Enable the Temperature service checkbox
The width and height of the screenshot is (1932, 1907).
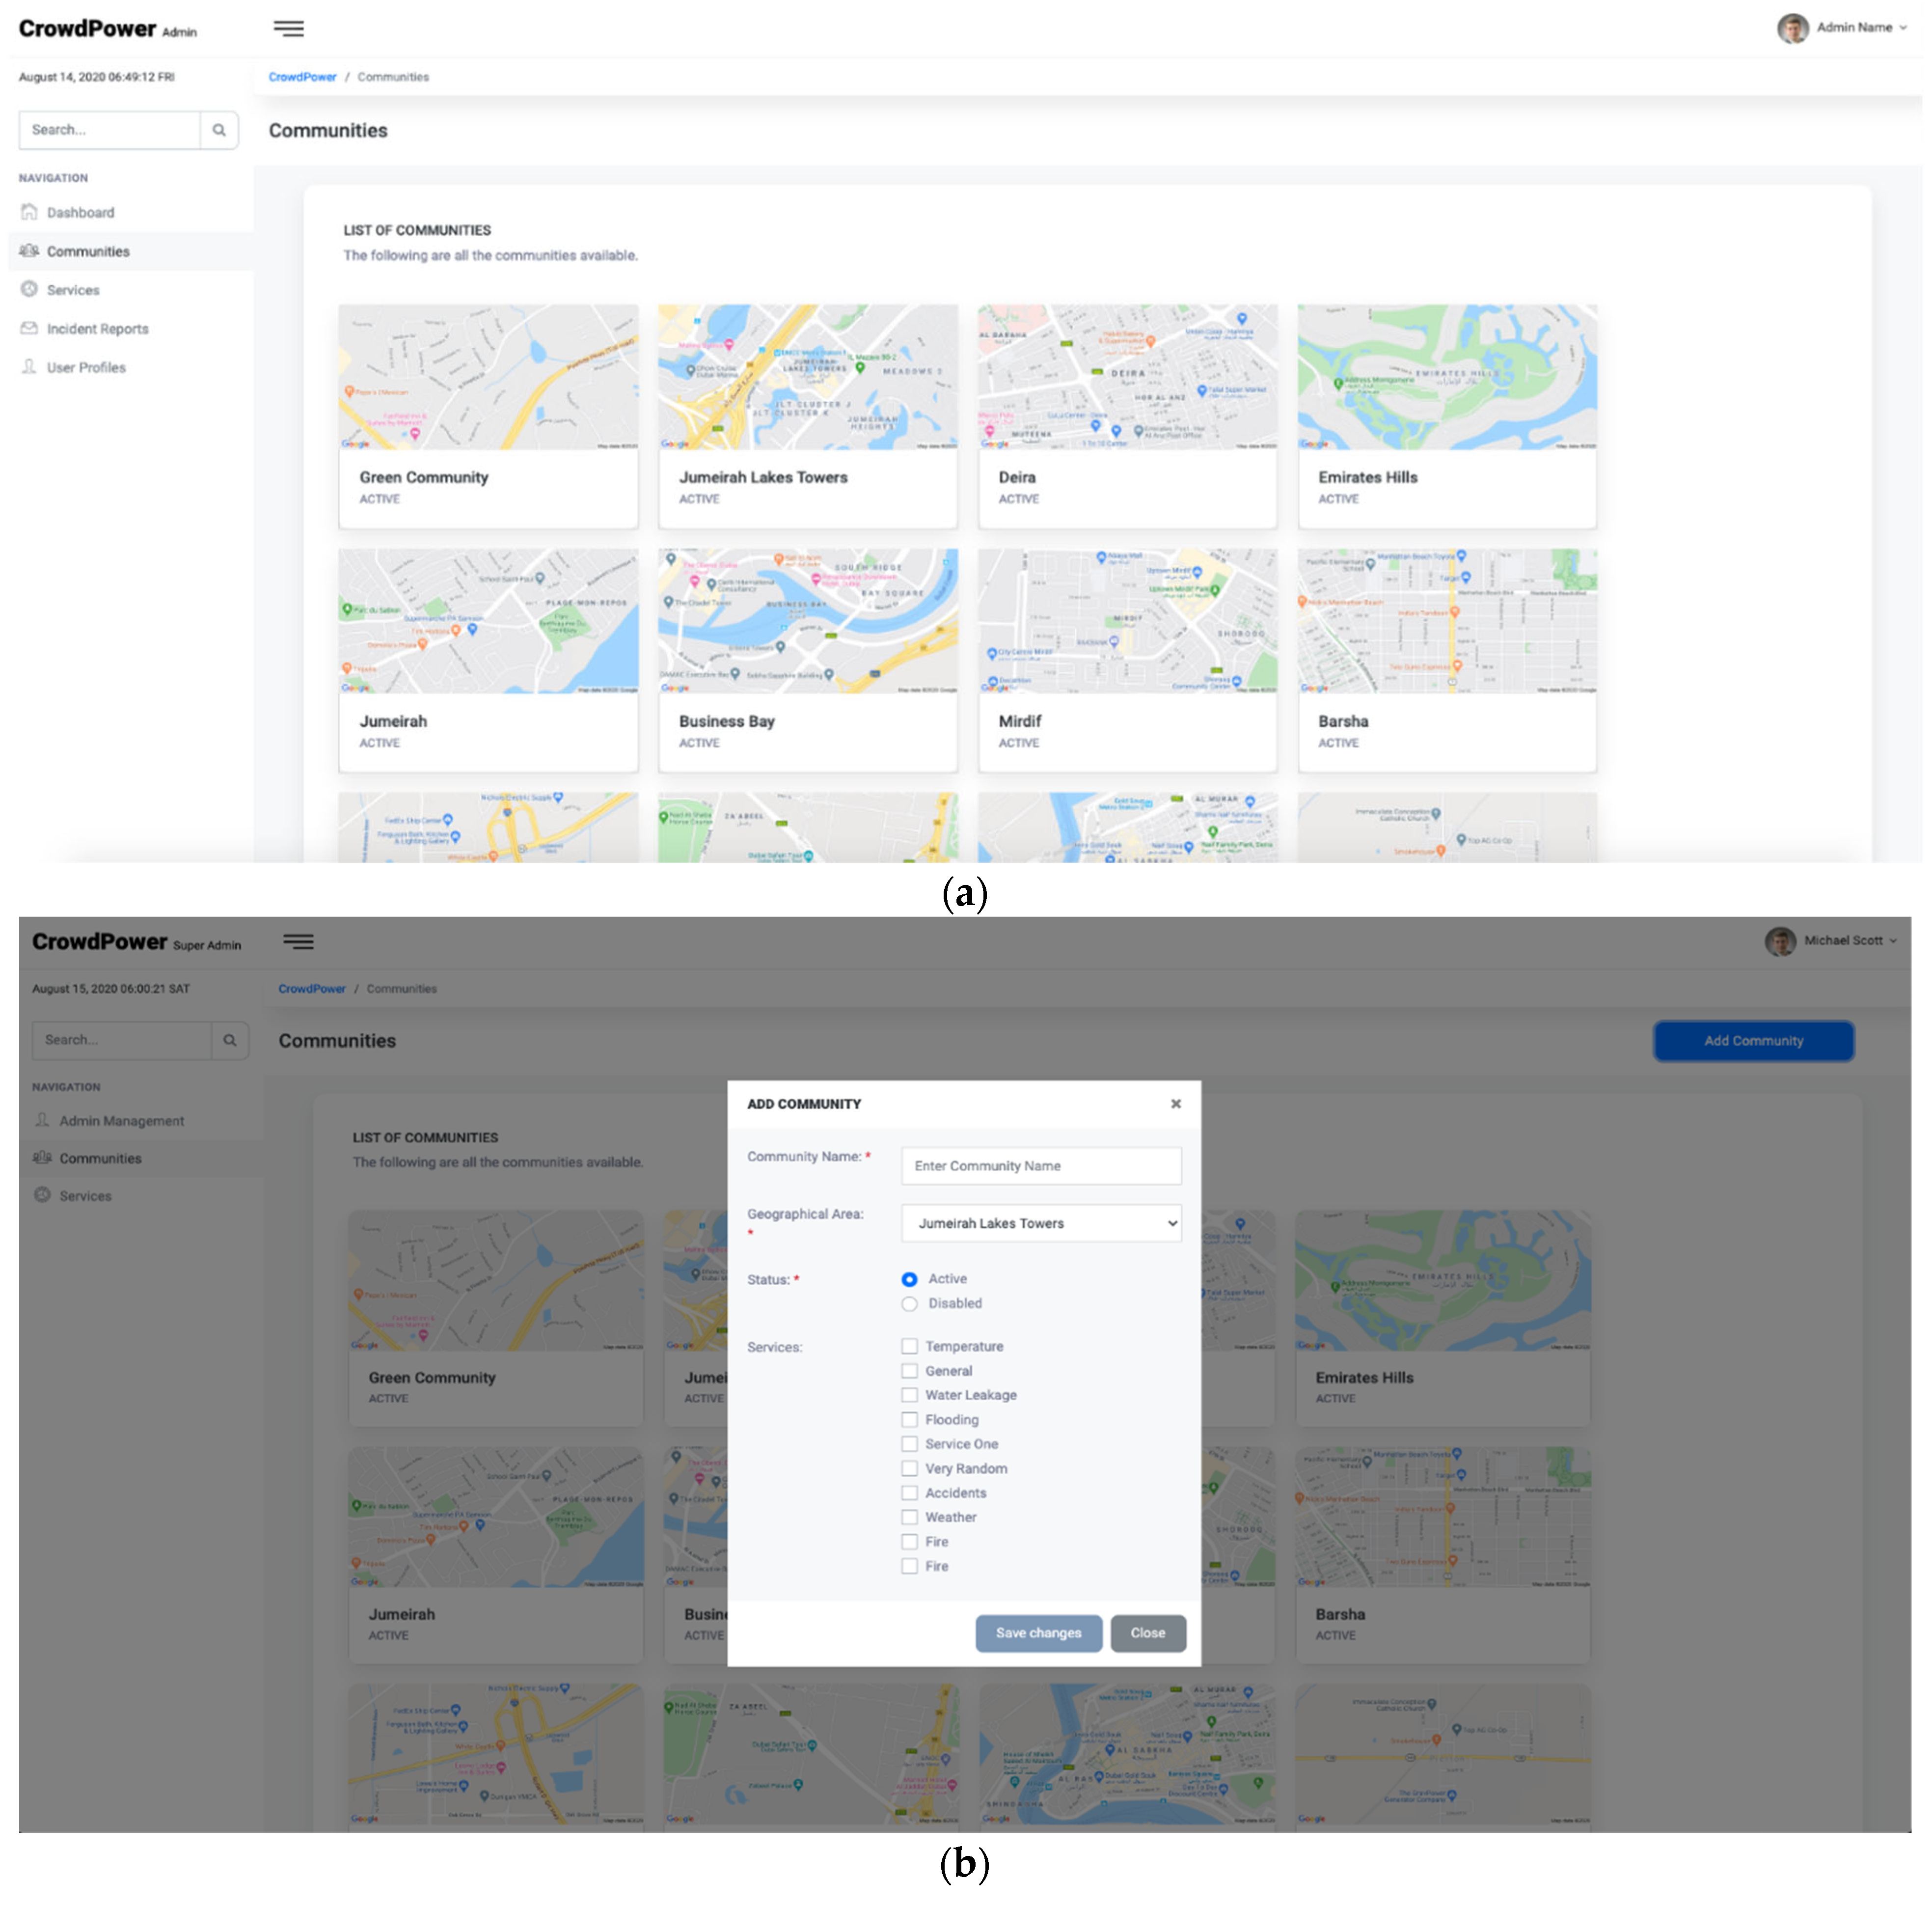[x=909, y=1347]
